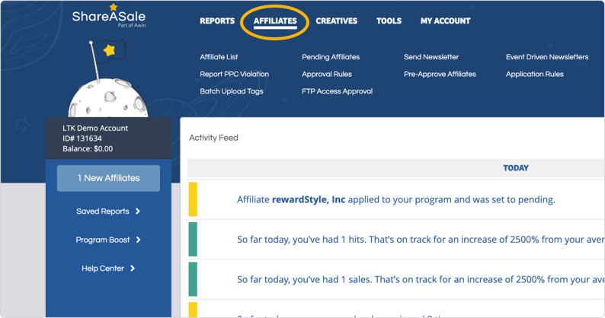Open Pending Affiliates page
Image resolution: width=605 pixels, height=318 pixels.
click(x=331, y=57)
